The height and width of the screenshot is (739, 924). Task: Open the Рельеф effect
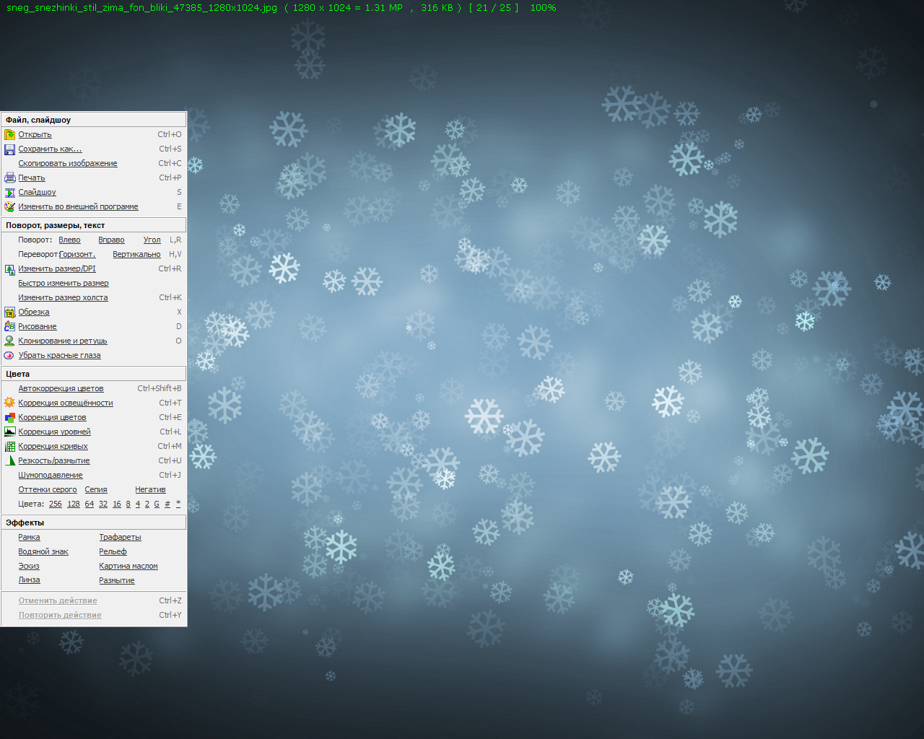click(x=113, y=552)
